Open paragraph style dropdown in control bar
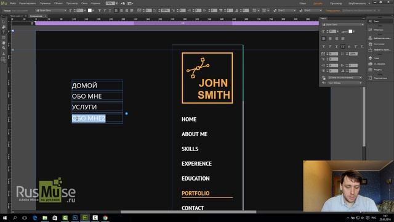The image size is (394, 222). [x=287, y=10]
